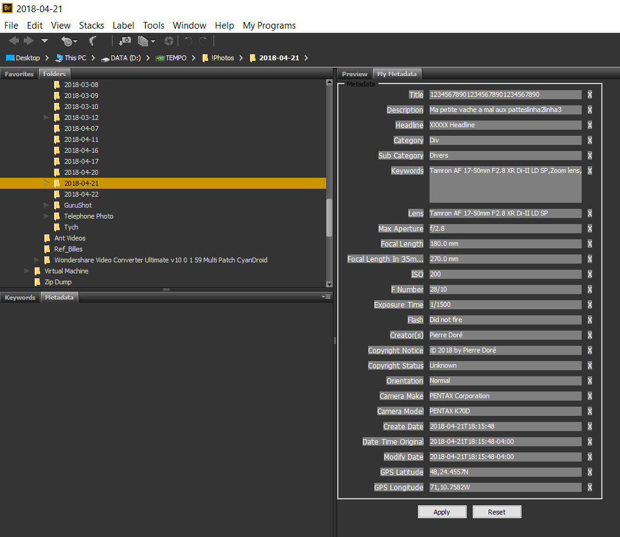Expand the GuruShot folder

46,205
